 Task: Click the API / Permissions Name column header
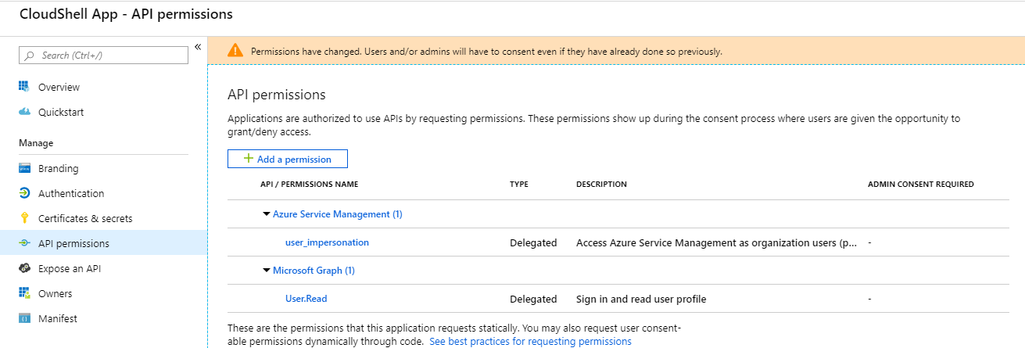pyautogui.click(x=309, y=185)
